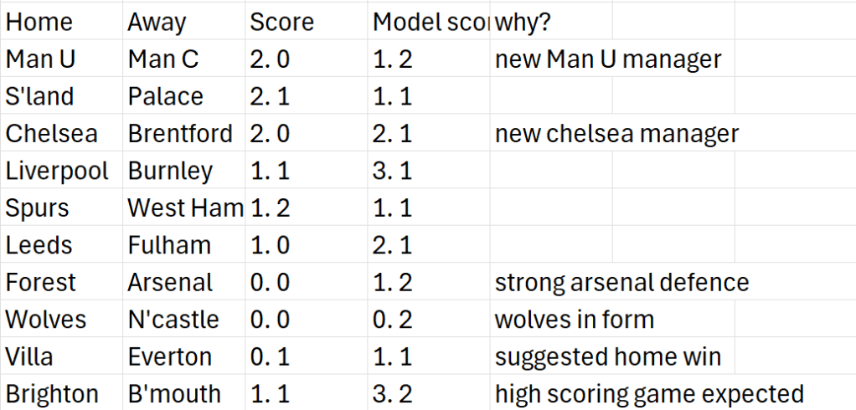
Task: Click the 'Leeds' home team cell
Action: coord(39,245)
